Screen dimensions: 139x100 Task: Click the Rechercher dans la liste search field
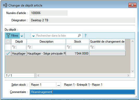point(56,36)
